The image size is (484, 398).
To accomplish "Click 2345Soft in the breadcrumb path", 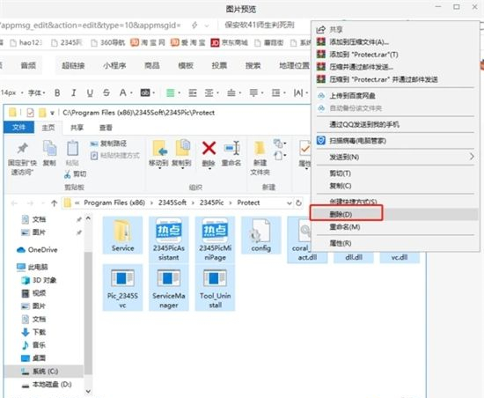I will pyautogui.click(x=172, y=203).
